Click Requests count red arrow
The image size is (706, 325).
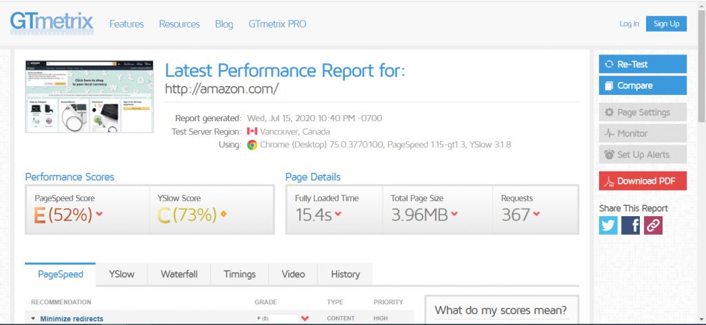click(x=536, y=214)
